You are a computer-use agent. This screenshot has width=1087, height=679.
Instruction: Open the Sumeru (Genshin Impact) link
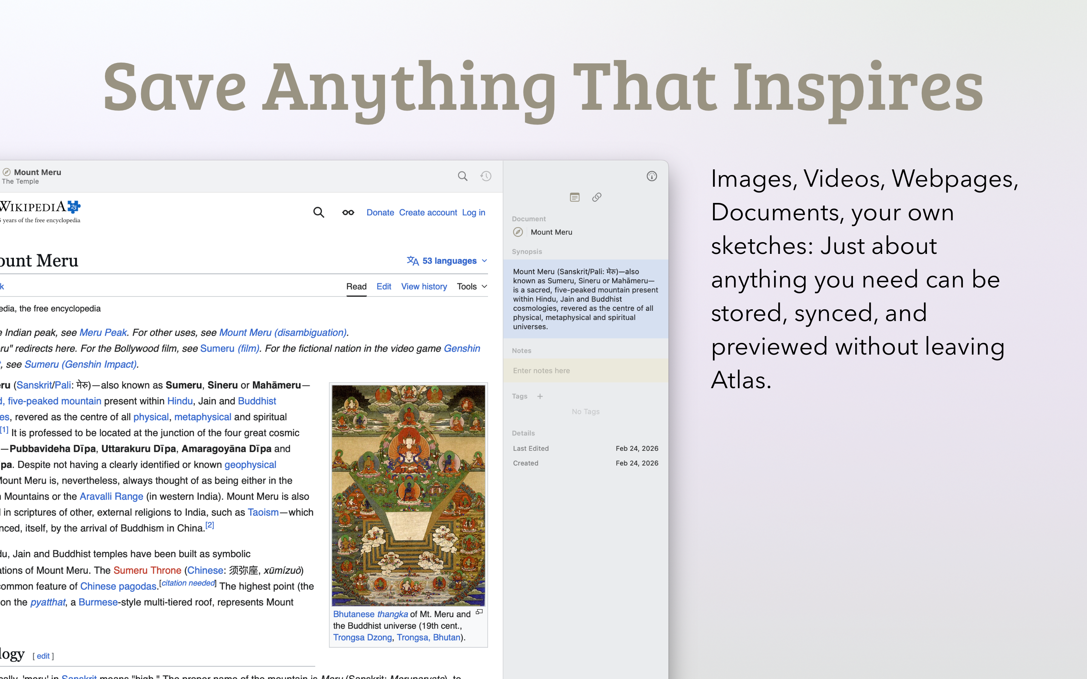pos(80,365)
